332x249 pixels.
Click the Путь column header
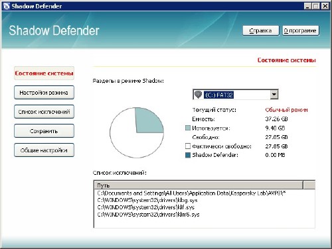[199, 185]
